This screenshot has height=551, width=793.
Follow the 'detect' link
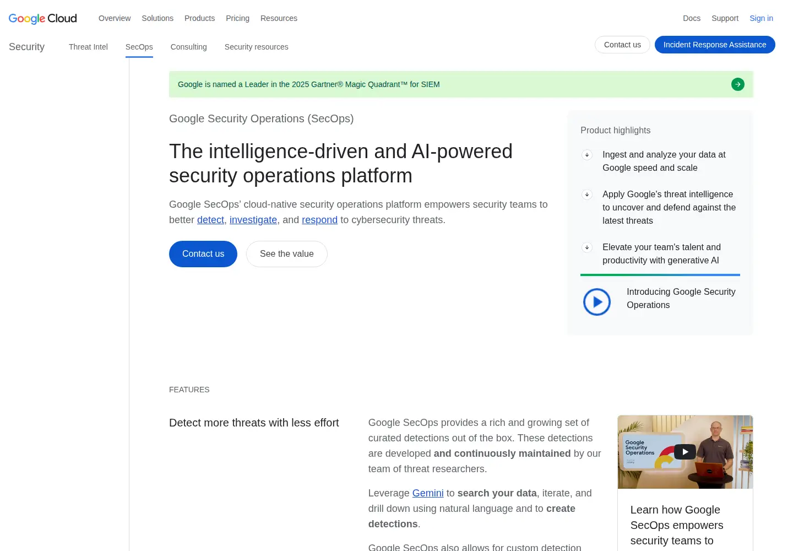tap(210, 220)
